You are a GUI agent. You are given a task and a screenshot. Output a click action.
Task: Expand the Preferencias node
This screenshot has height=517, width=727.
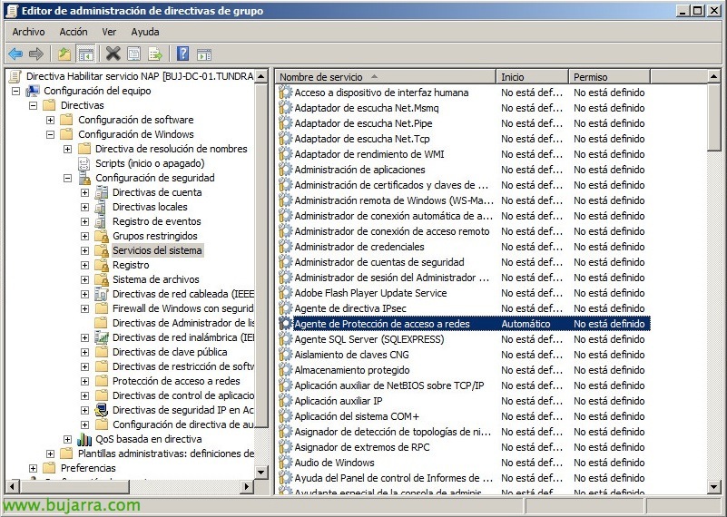click(33, 468)
